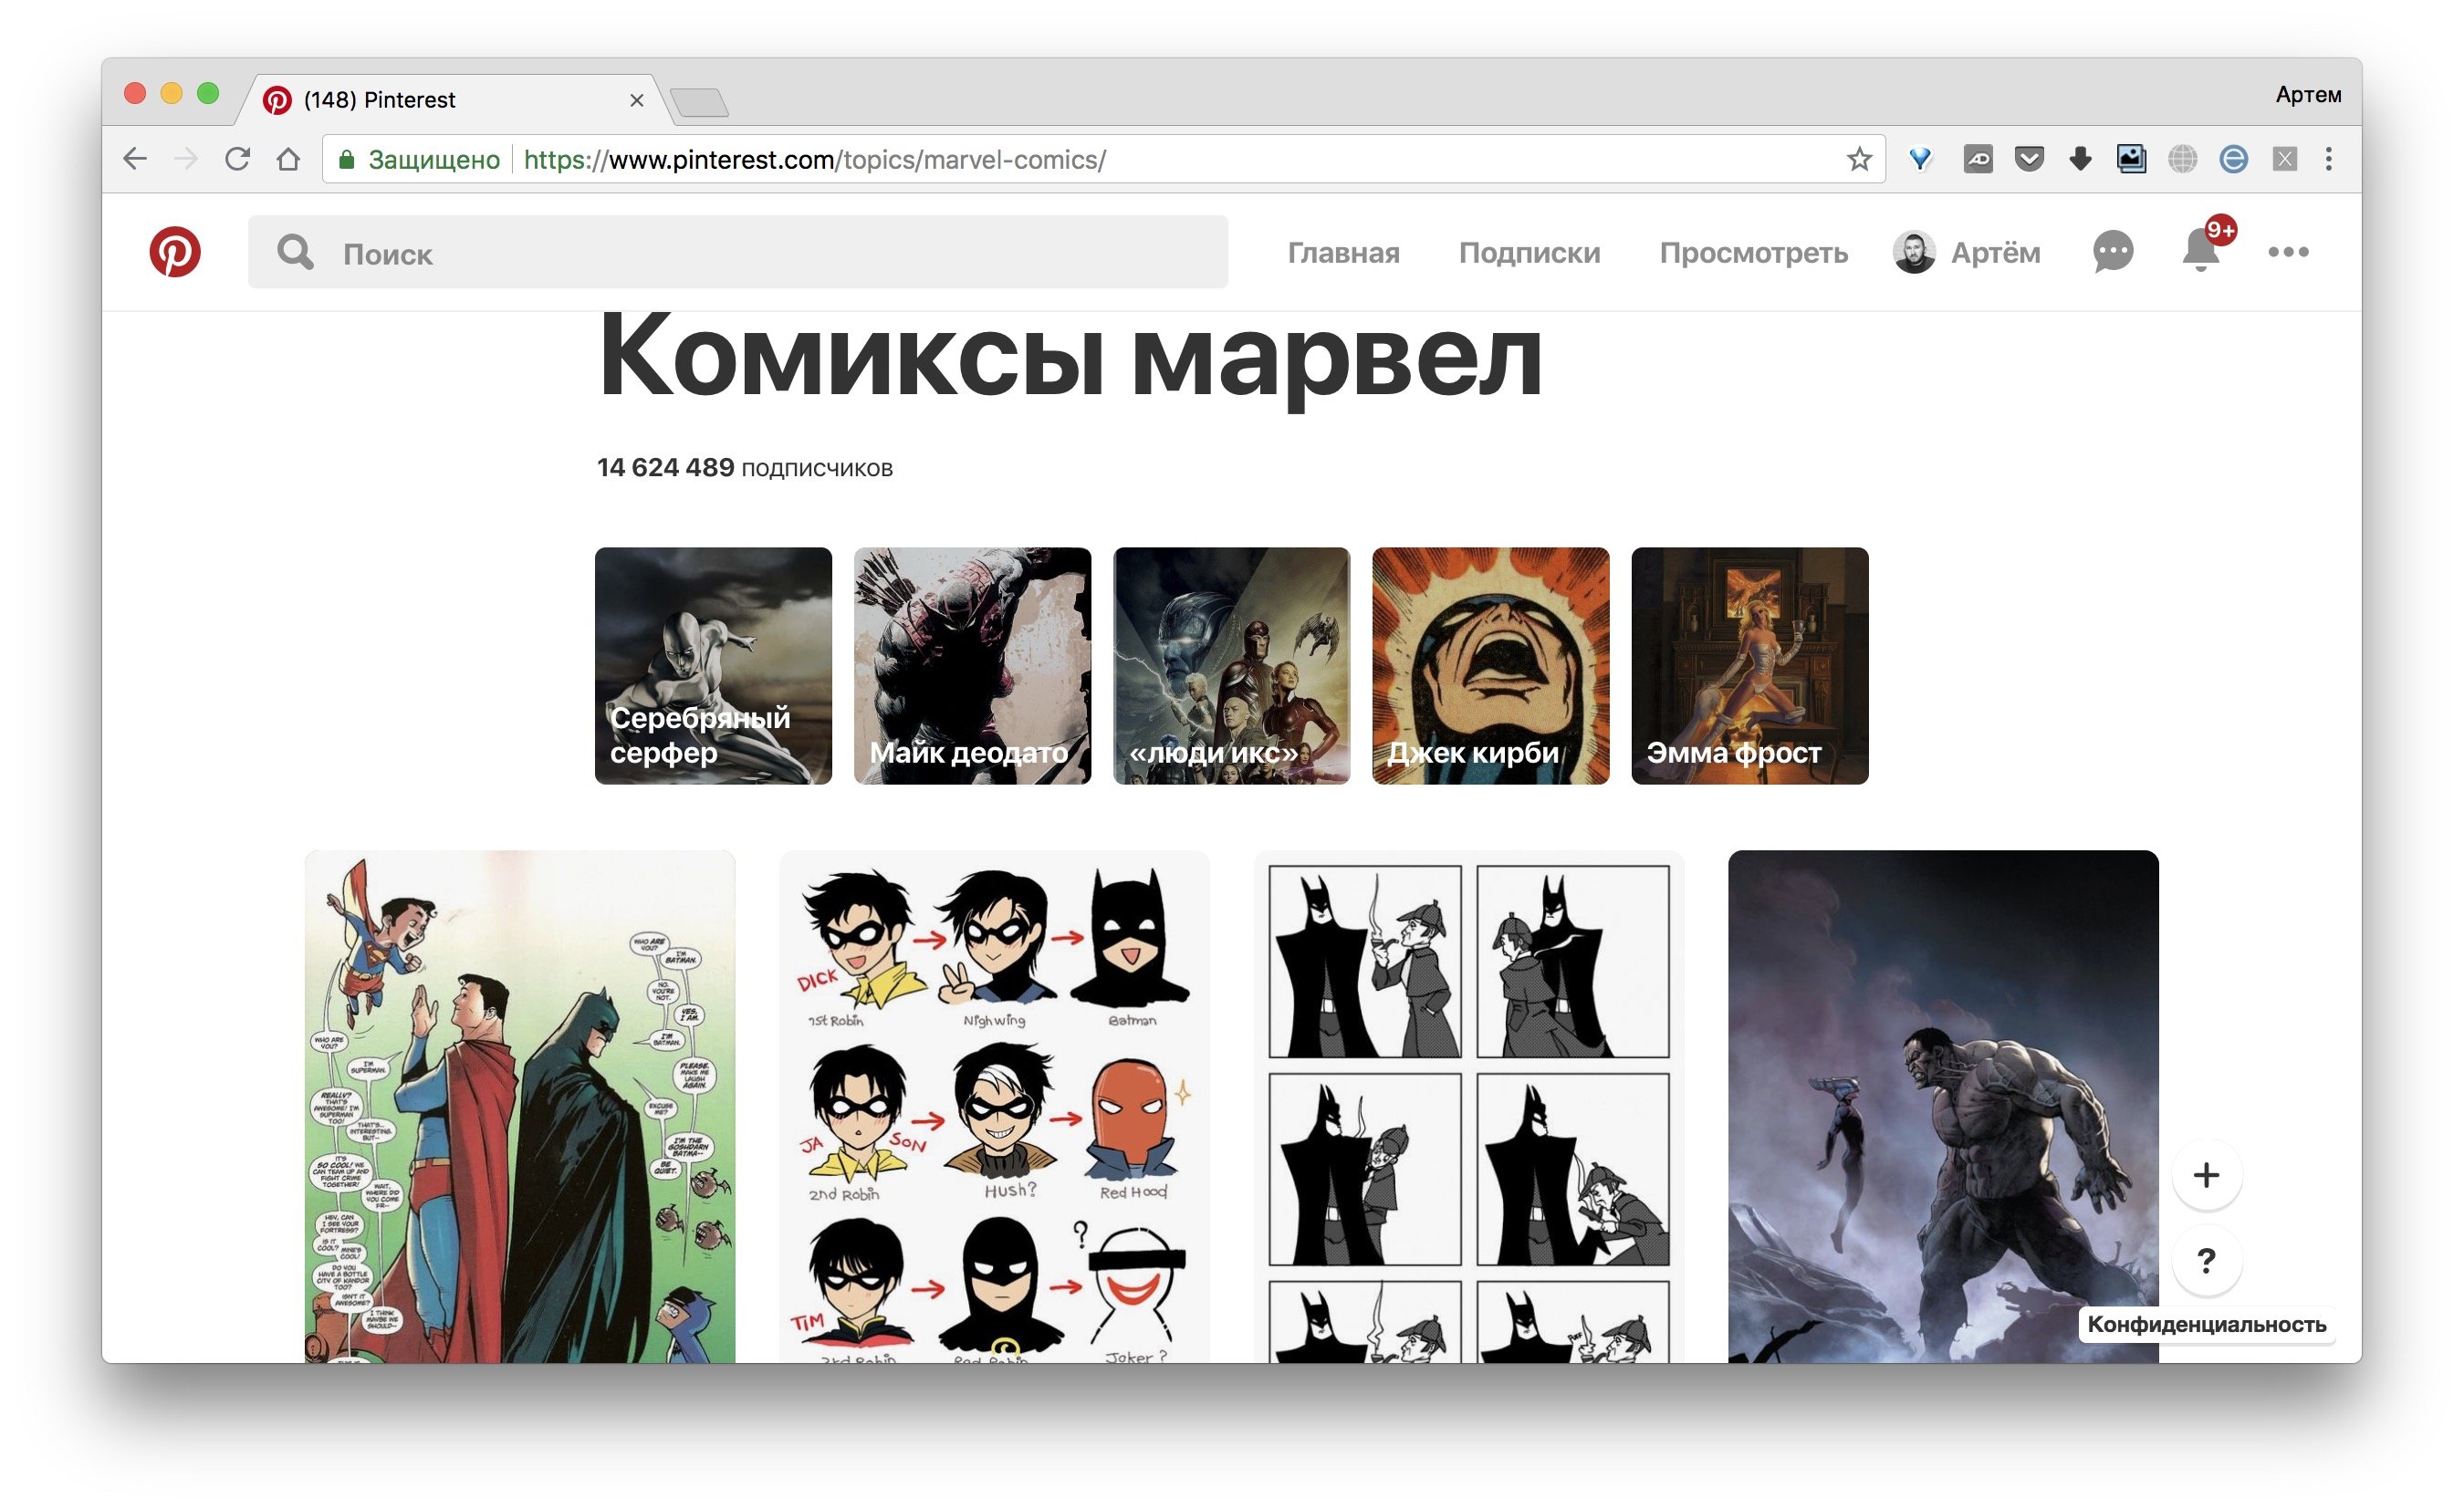The width and height of the screenshot is (2464, 1509).
Task: Click the Pinterest logo icon
Action: point(175,252)
